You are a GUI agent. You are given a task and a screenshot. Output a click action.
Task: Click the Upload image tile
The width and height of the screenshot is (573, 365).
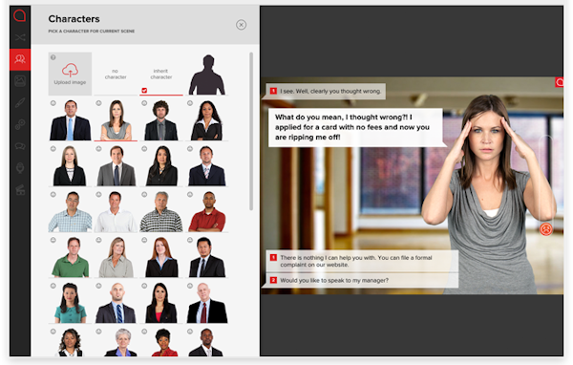click(x=70, y=74)
